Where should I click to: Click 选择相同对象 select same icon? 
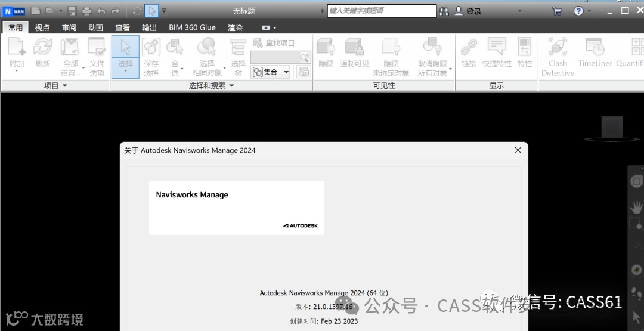[x=207, y=47]
